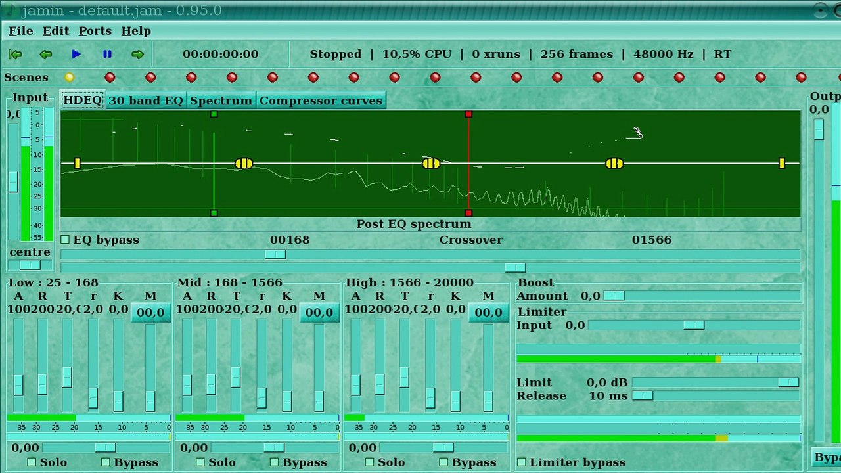Click the 256 frames status text
Screen dimensions: 841x473
pyautogui.click(x=576, y=55)
